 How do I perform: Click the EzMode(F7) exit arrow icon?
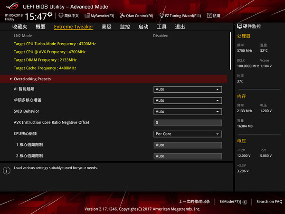click(x=244, y=202)
